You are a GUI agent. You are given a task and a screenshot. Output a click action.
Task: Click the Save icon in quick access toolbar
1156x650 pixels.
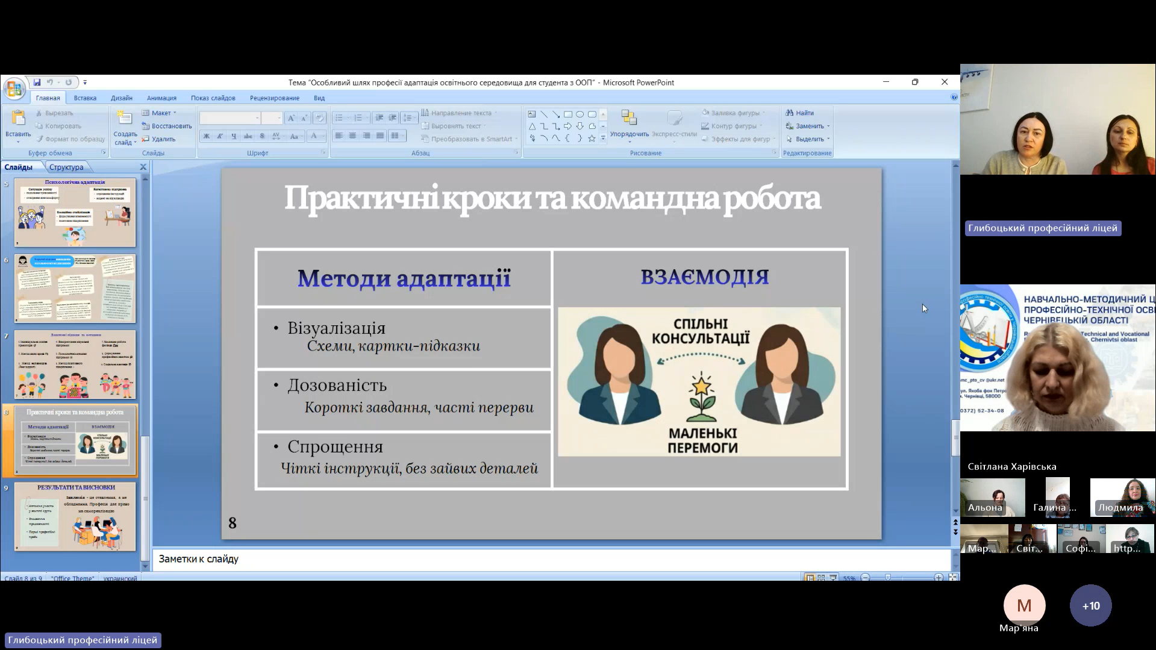[37, 83]
